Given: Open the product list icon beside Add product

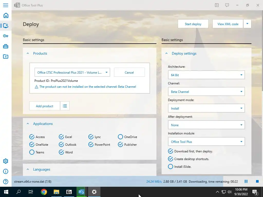Looking at the screenshot, I should click(x=65, y=106).
